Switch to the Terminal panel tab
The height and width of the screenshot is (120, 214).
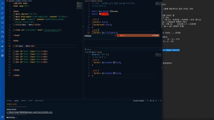23,101
